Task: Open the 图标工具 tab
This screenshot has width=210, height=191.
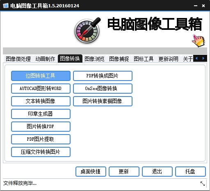Action: pyautogui.click(x=144, y=59)
